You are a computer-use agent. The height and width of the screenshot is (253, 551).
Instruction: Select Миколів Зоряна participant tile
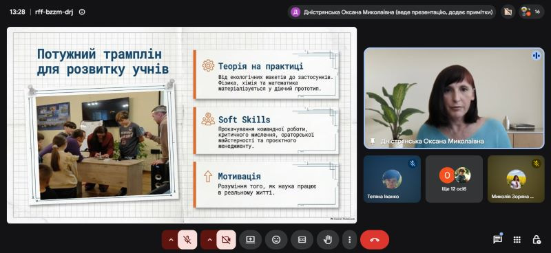click(x=516, y=179)
